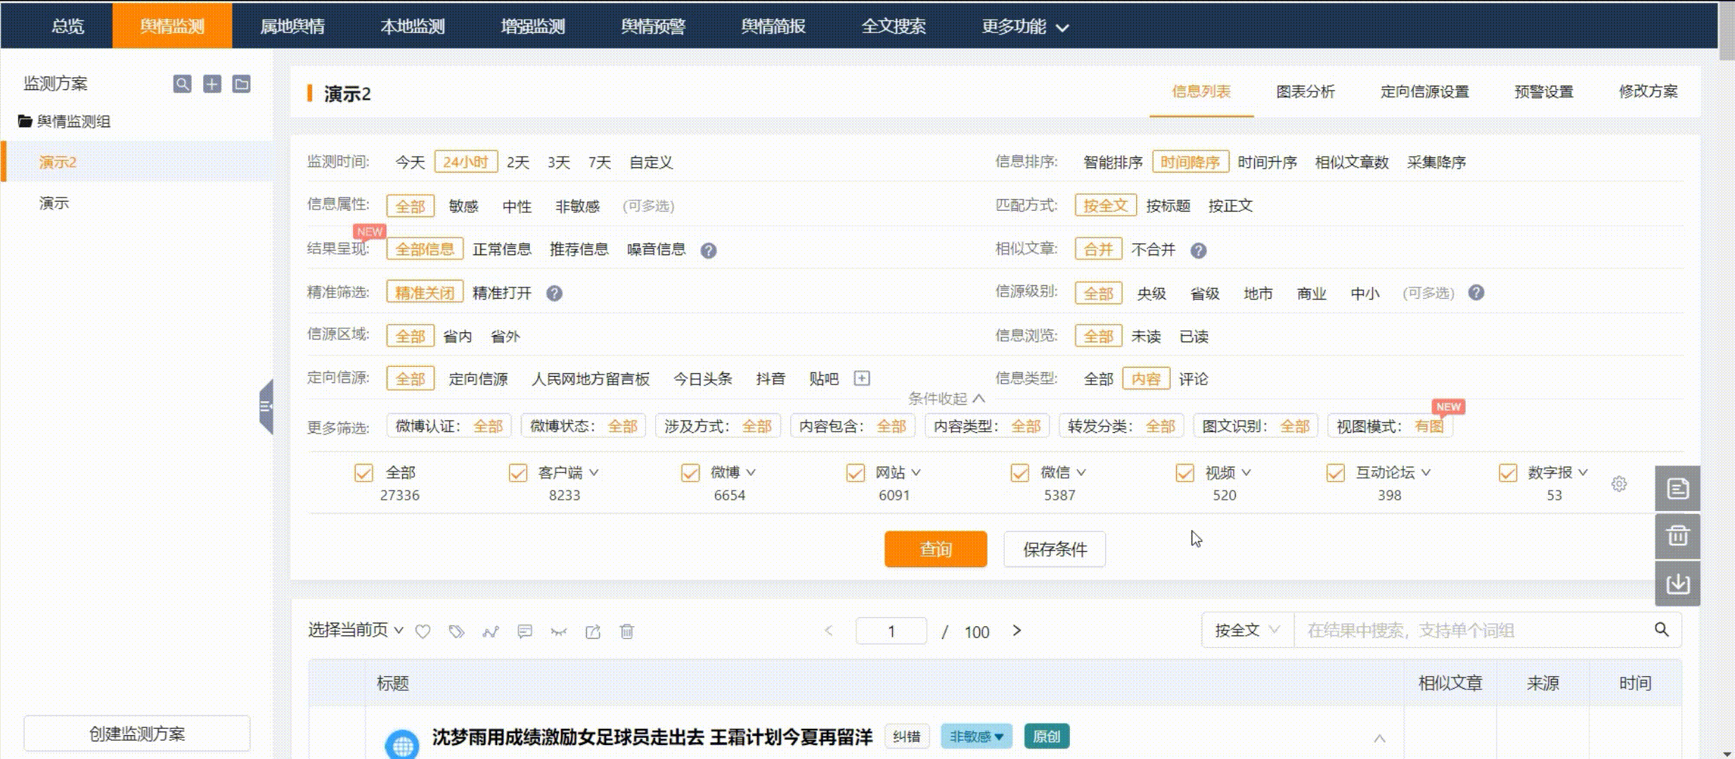Screen dimensions: 1735x759
Task: Uncheck the 微博 channel checkbox
Action: tap(690, 473)
